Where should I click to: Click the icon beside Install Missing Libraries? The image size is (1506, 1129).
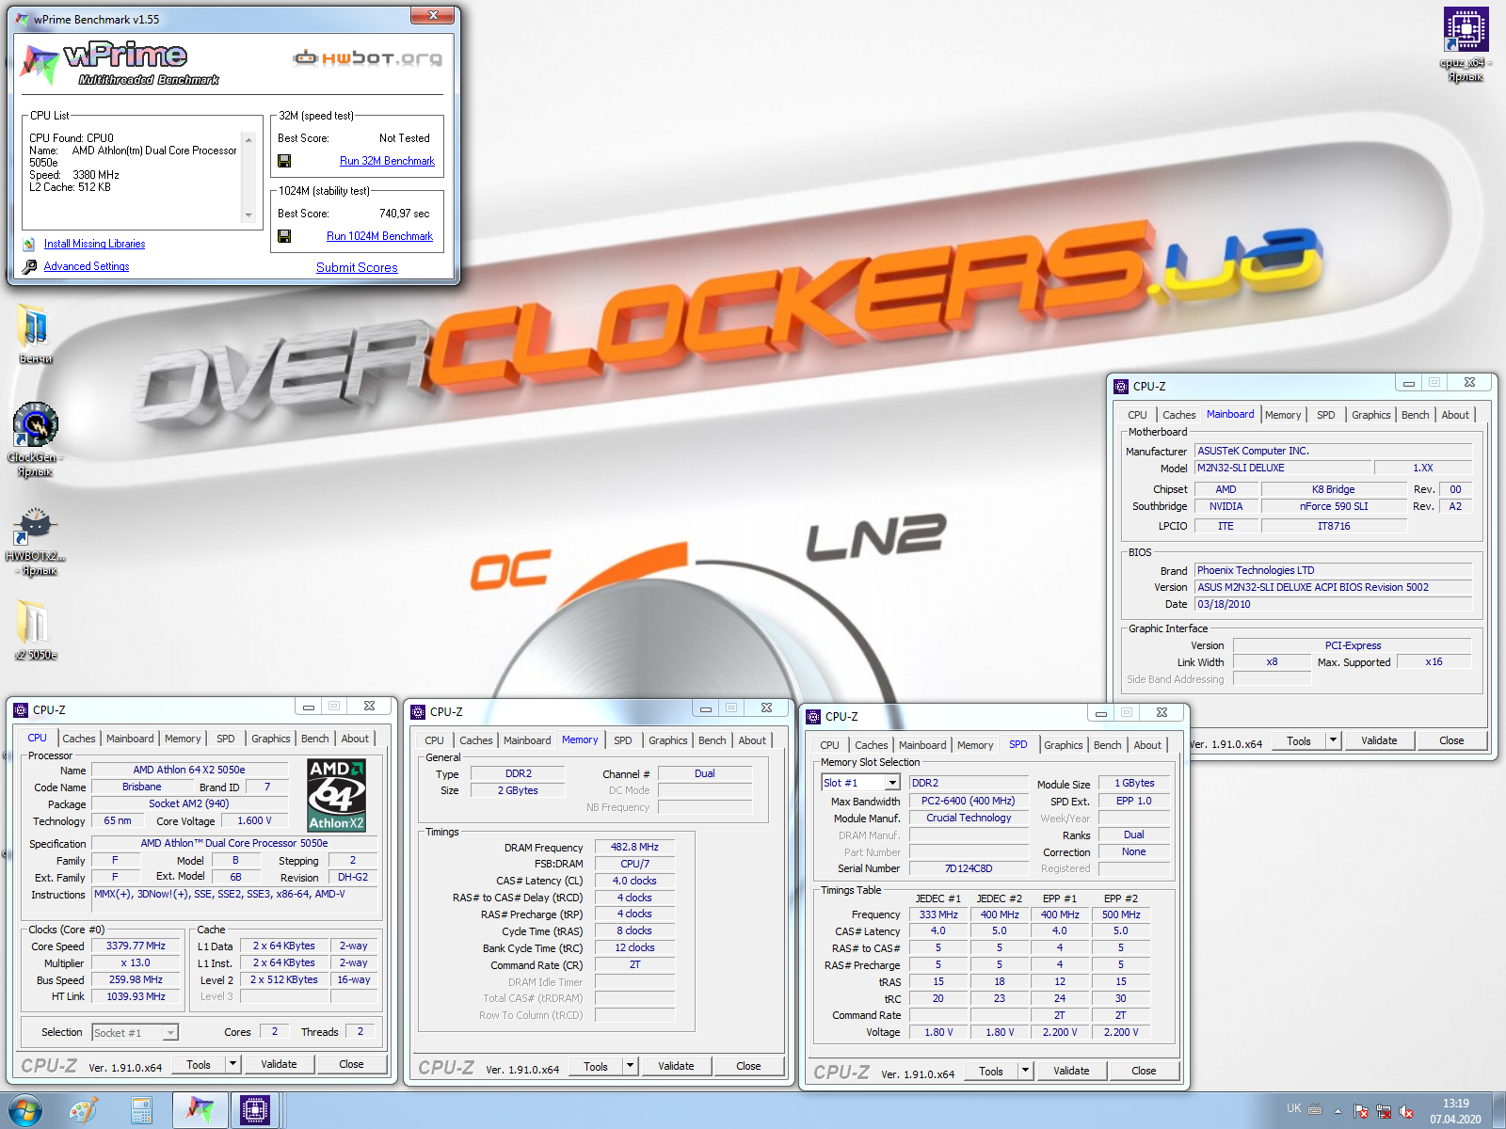point(29,244)
